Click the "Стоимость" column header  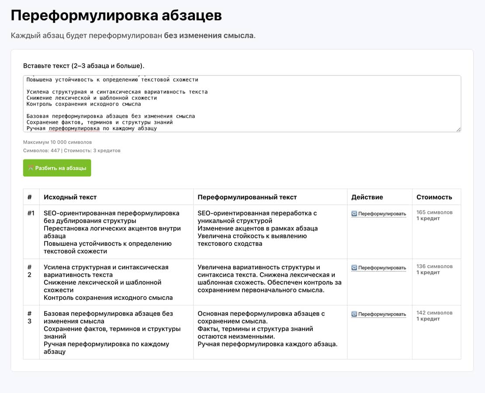[x=434, y=197]
